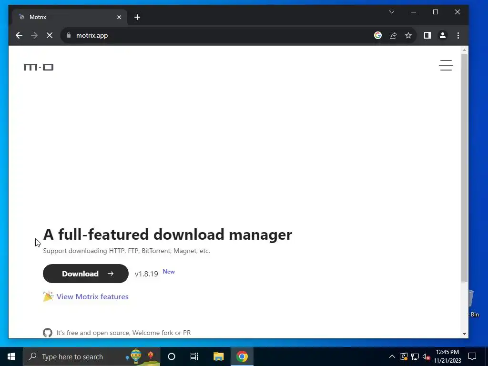This screenshot has height=366, width=488.
Task: Open View Motrix features link
Action: point(92,296)
